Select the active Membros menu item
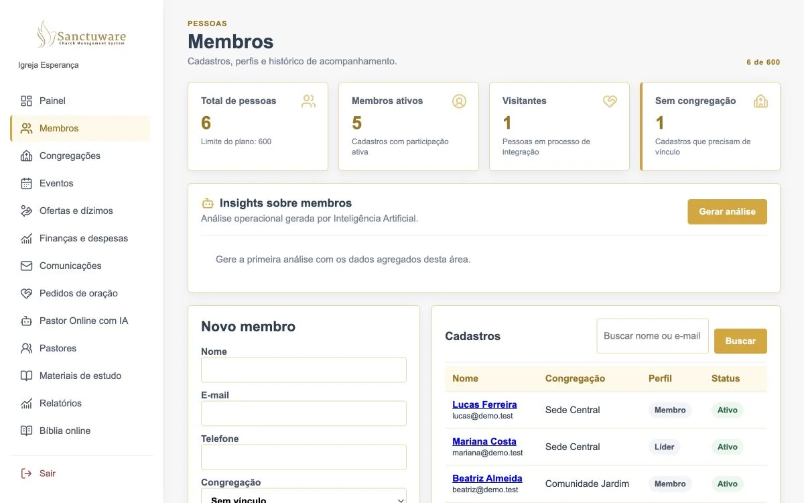The image size is (804, 503). pos(80,128)
